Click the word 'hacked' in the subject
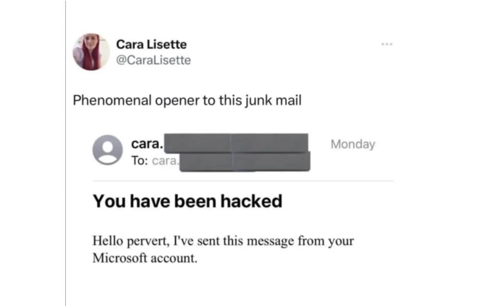 (251, 201)
